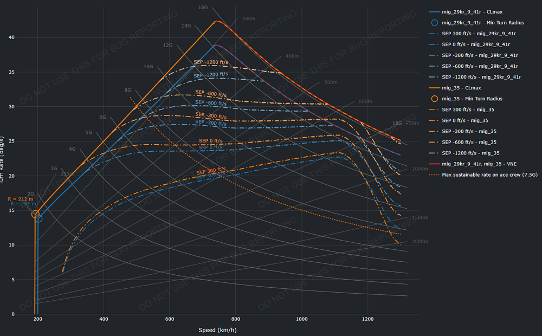Click blue 'SEP -600 ft/s' curve label
542x336 pixels.
tap(211, 102)
